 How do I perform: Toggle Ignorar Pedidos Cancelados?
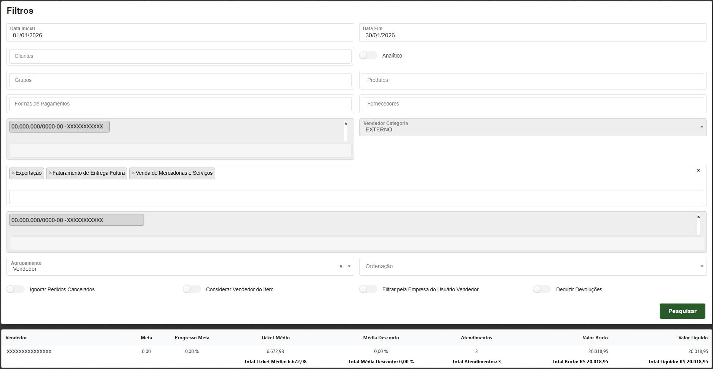[16, 289]
